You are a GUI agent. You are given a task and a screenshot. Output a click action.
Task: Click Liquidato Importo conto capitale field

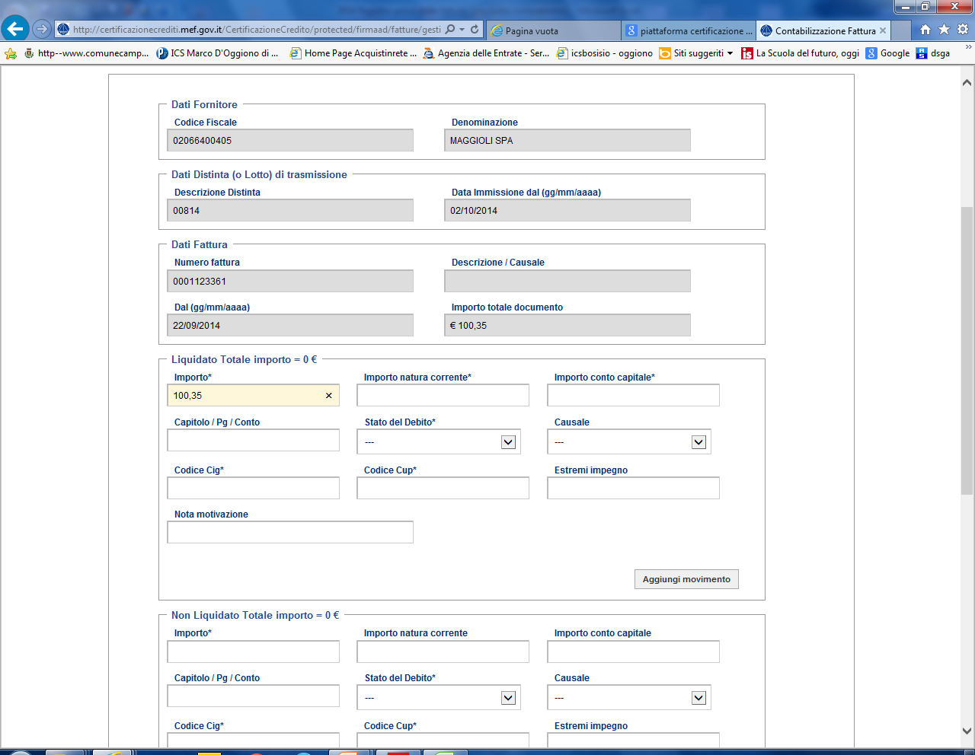633,396
